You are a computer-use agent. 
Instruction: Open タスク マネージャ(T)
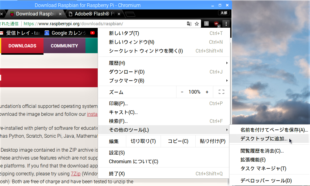pos(270,169)
